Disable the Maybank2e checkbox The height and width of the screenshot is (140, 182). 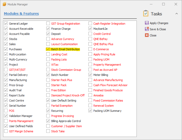click(x=90, y=29)
